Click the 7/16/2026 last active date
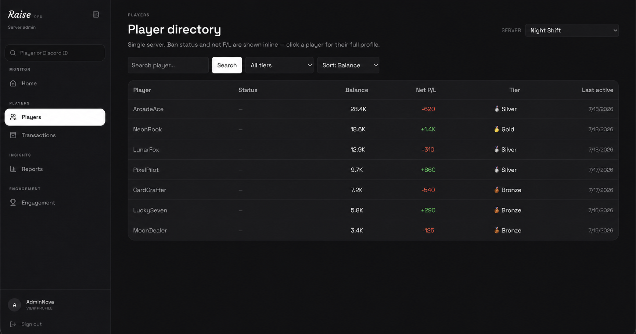Screen dimensions: 636x334 [601, 210]
